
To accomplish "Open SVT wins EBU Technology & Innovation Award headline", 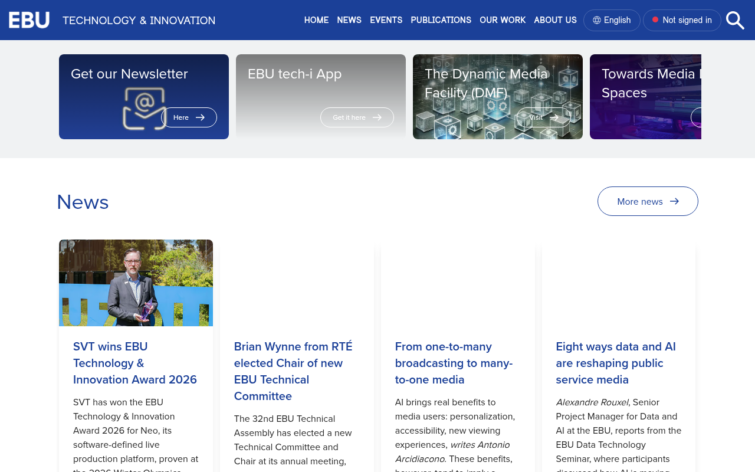I will coord(135,363).
